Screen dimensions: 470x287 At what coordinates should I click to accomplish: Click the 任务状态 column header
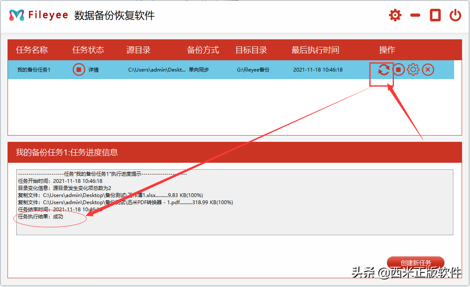coord(88,50)
